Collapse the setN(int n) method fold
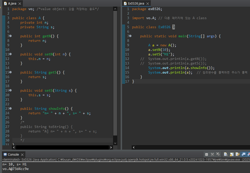Viewport: 250px width, 173px height. click(11, 54)
